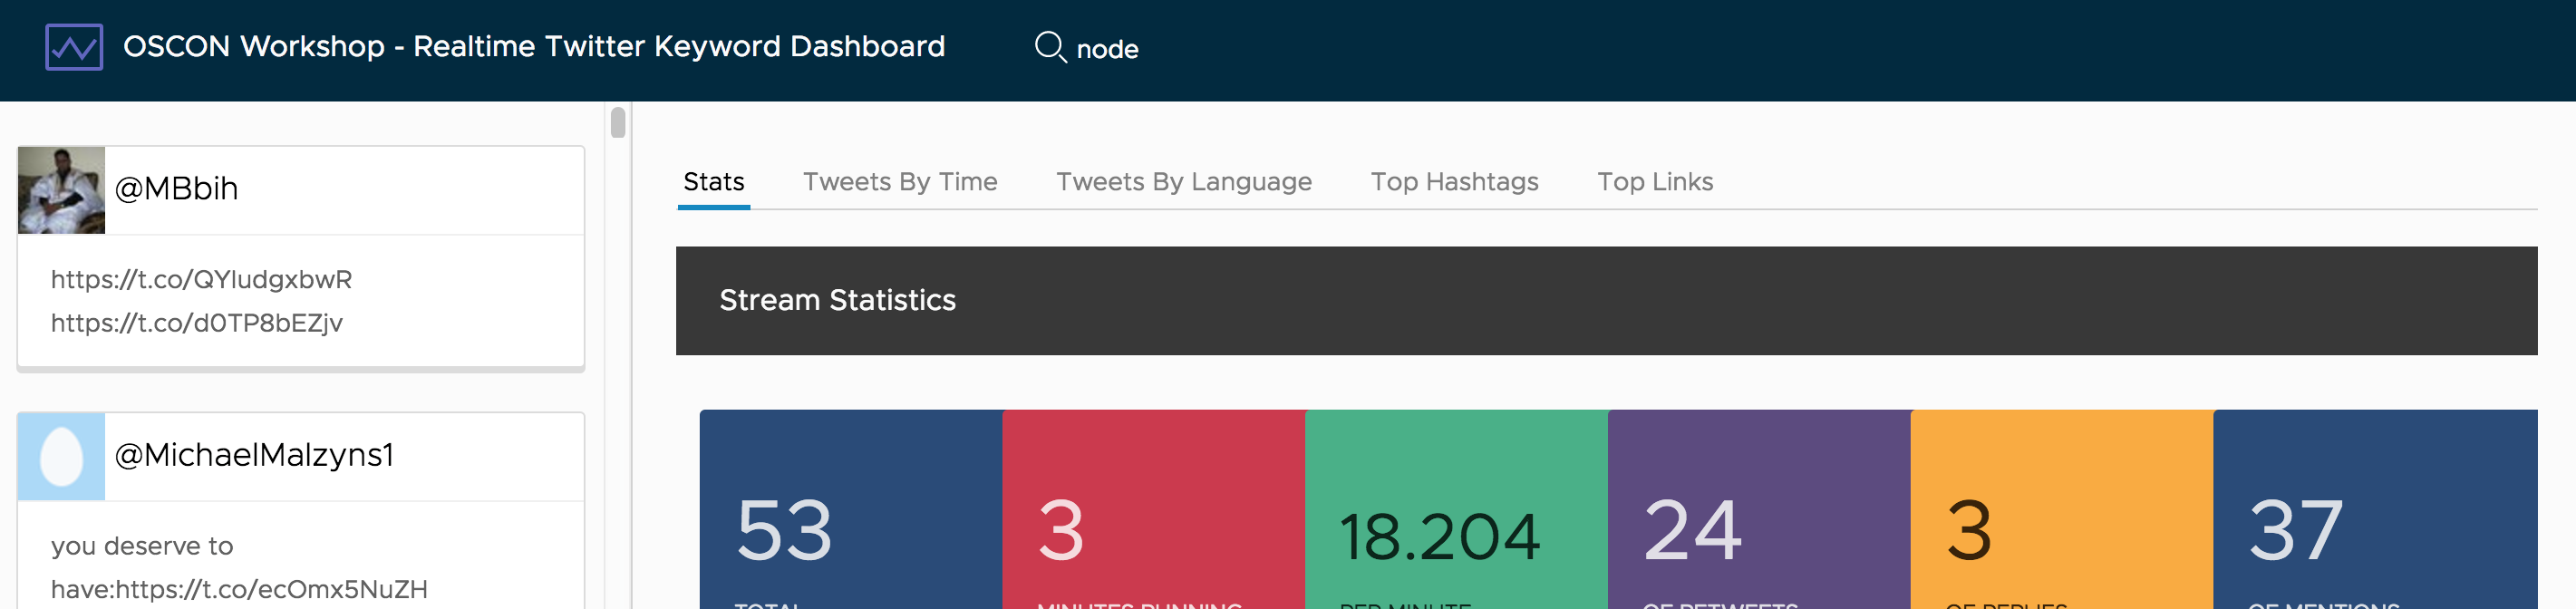This screenshot has width=2576, height=609.
Task: Click the purple retweets card showing 24
Action: click(1758, 510)
